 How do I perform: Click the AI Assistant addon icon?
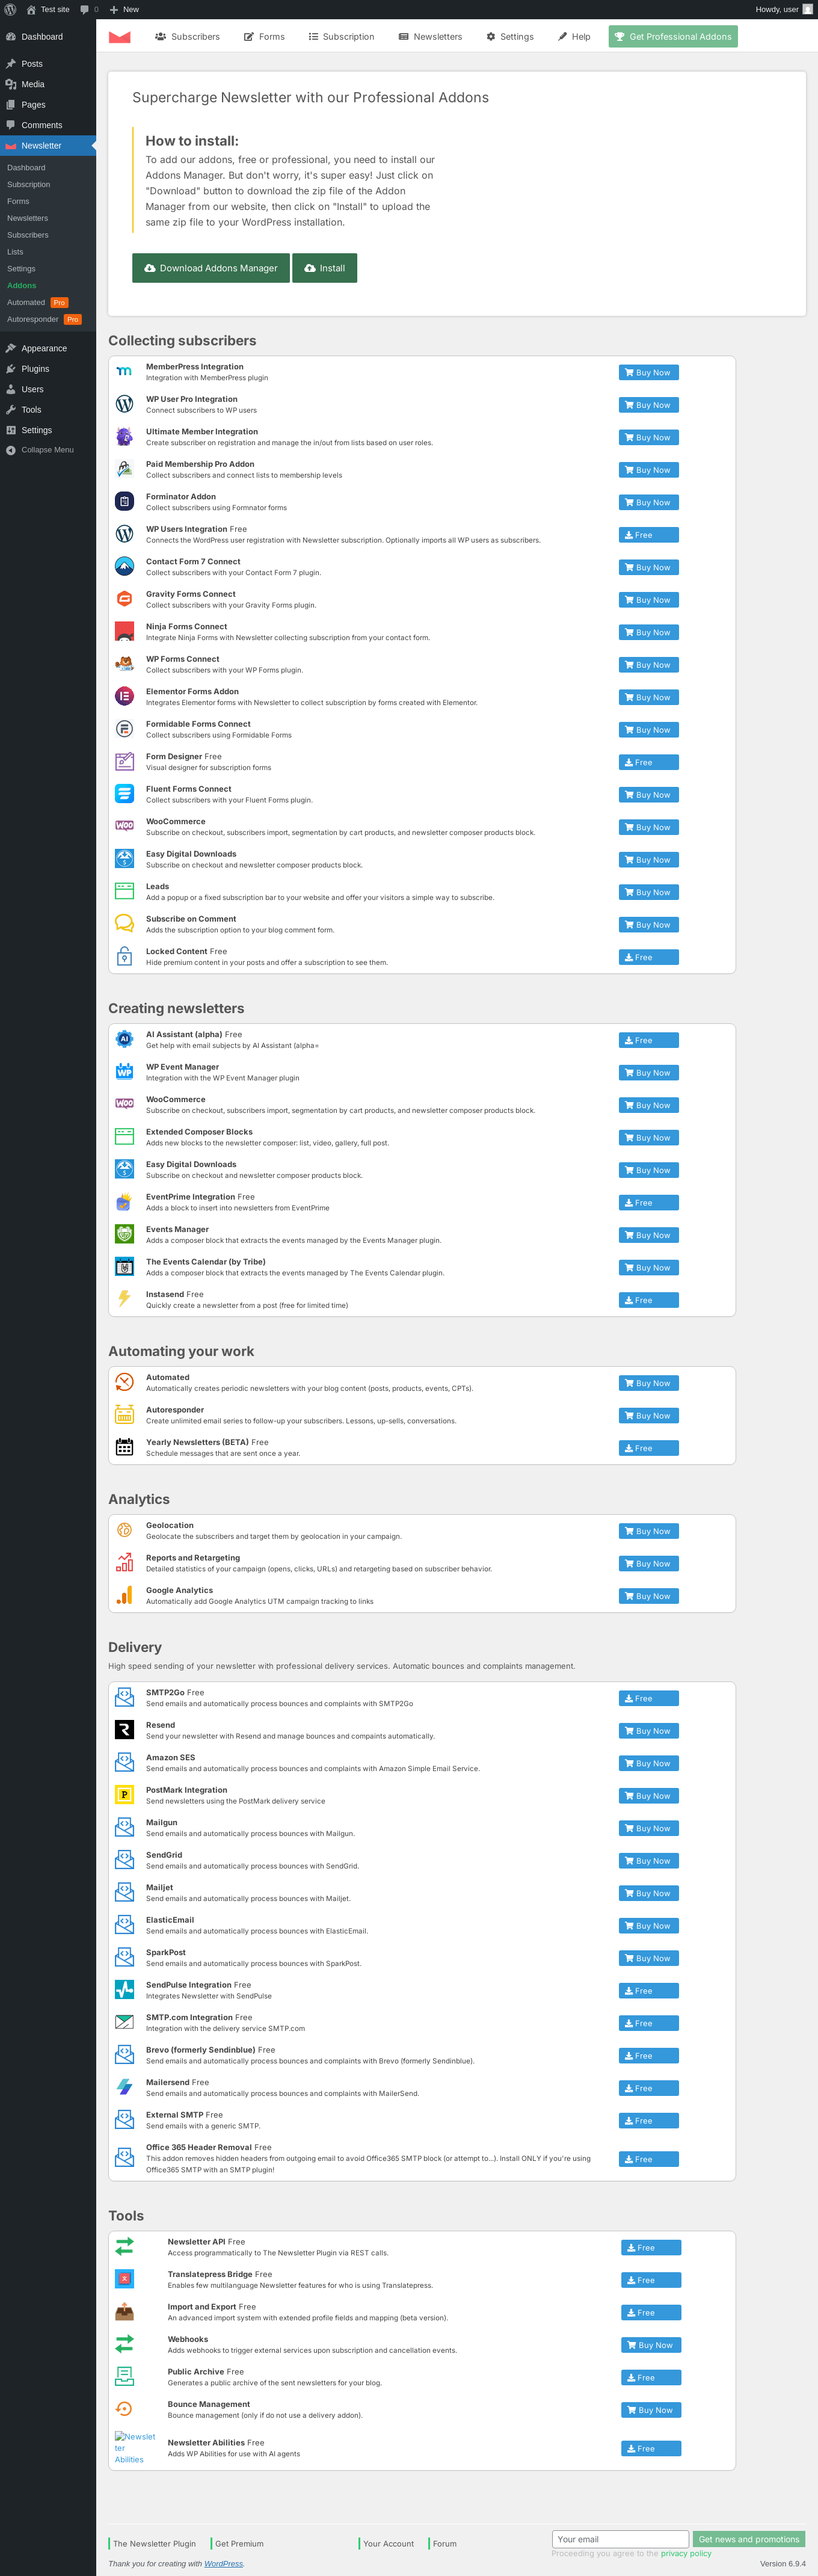point(124,1039)
